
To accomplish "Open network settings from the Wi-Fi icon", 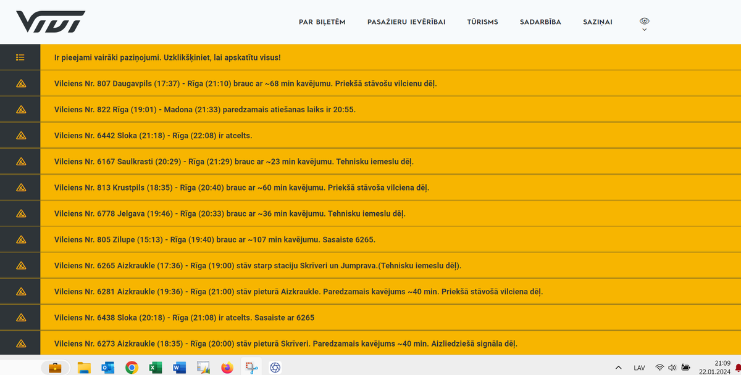I will pyautogui.click(x=659, y=368).
